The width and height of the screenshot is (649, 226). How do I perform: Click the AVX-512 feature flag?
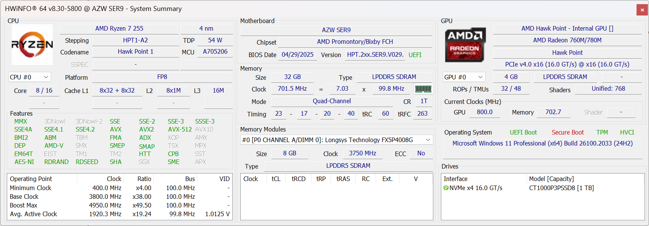[180, 129]
